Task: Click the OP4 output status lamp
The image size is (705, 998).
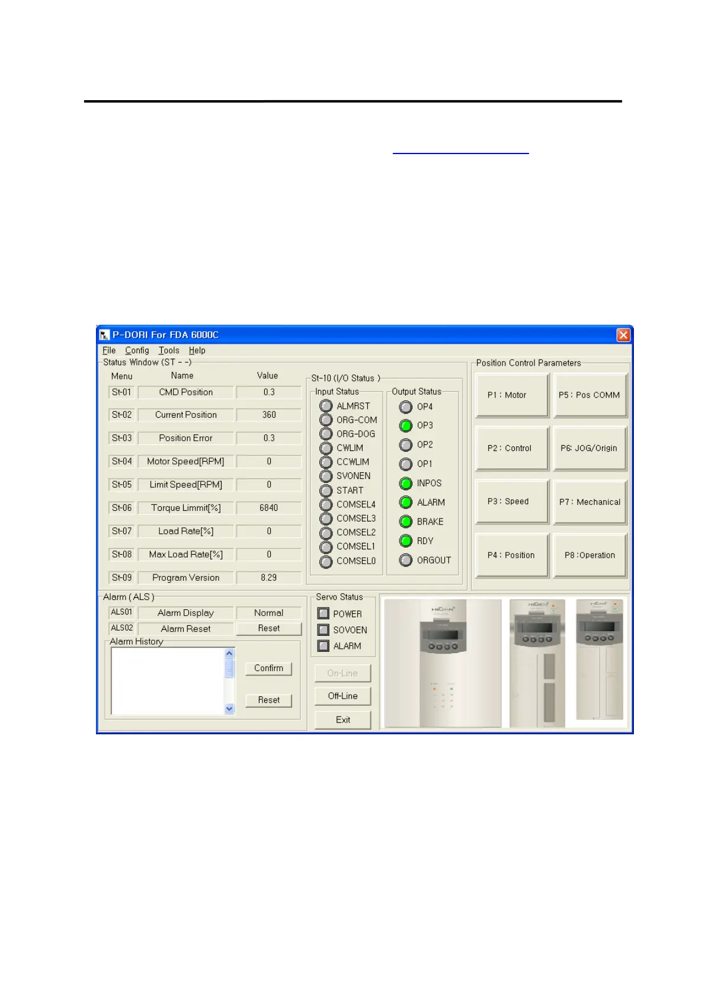Action: (406, 407)
